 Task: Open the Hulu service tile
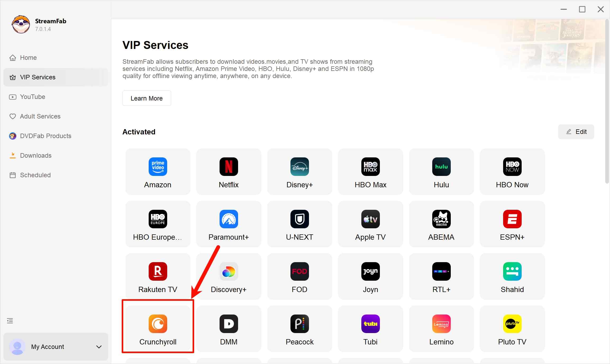click(441, 172)
